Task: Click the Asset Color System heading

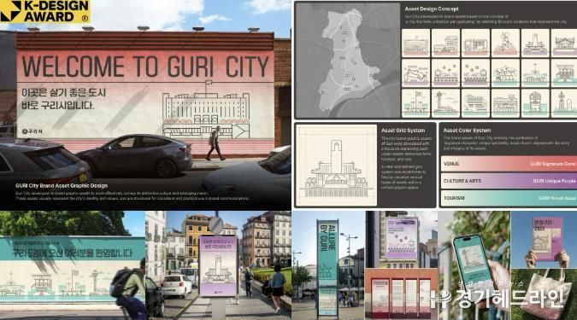Action: [467, 131]
